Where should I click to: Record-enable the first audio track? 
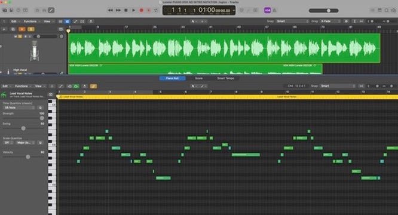[x=25, y=36]
